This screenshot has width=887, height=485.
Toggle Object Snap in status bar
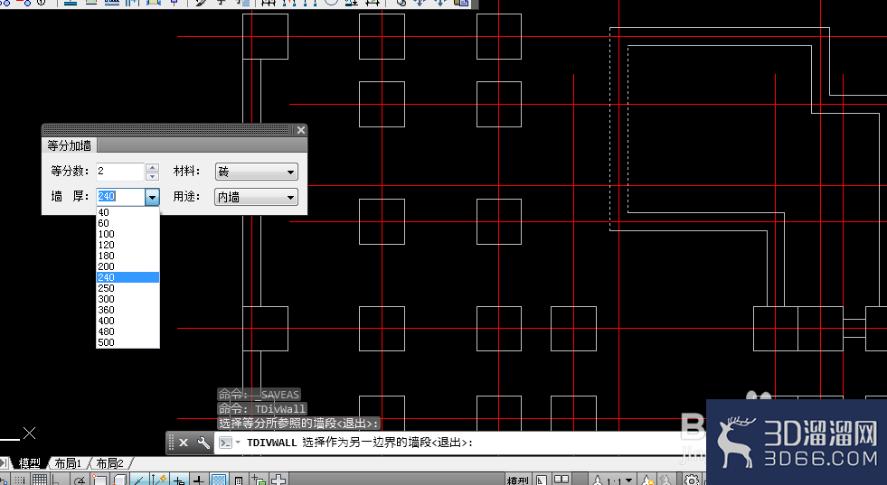pos(99,480)
